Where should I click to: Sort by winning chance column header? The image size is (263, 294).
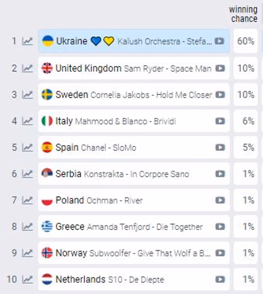click(x=243, y=14)
